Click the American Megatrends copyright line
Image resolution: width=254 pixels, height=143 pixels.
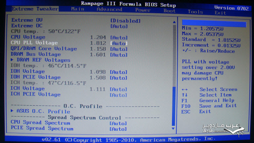(x=129, y=139)
